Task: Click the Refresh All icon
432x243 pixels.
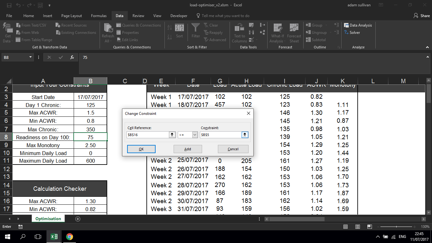Action: tap(108, 30)
